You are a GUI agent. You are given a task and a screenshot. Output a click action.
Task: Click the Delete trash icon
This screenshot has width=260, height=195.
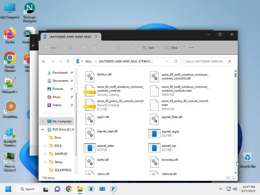point(132,48)
